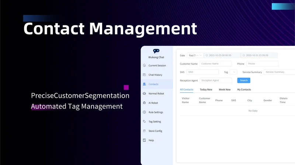The height and width of the screenshot is (165, 295).
Task: Open the AI Robot icon
Action: 144,103
